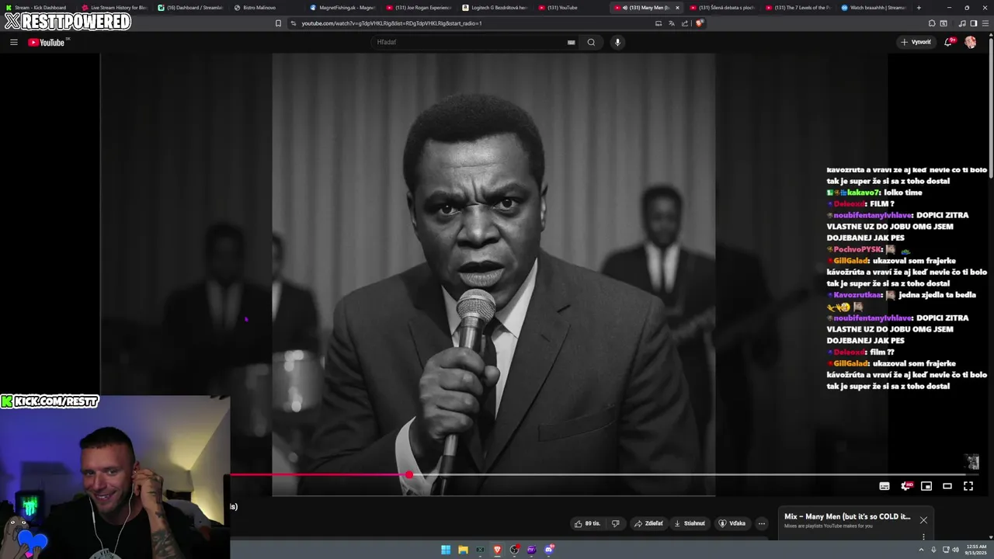Open Mix playlist three-dot options
Image resolution: width=994 pixels, height=559 pixels.
pos(923,536)
